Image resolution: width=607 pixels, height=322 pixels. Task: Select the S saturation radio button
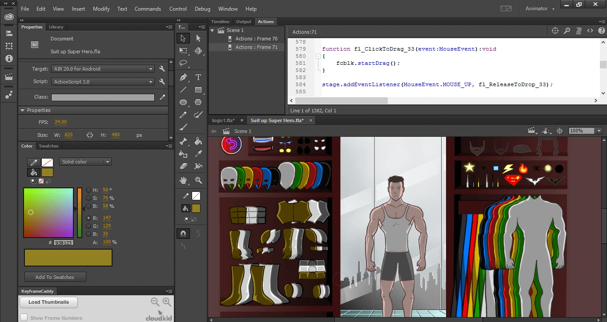pos(88,198)
